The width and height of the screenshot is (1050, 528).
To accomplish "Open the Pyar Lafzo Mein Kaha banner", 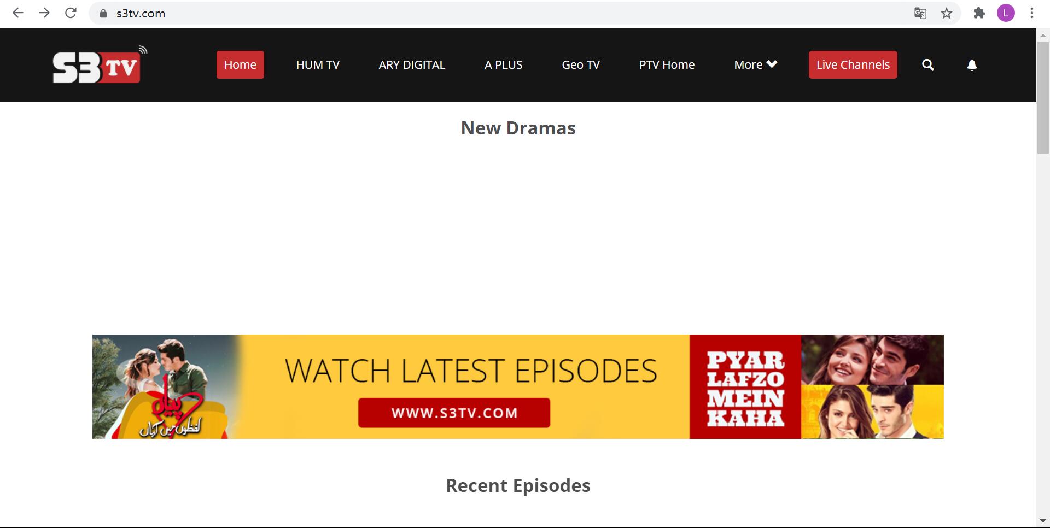I will tap(518, 386).
